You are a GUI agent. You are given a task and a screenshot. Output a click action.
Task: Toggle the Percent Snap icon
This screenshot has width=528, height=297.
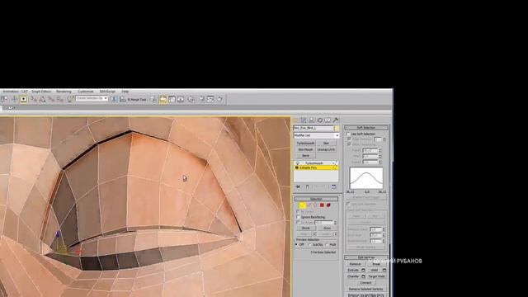[51, 99]
